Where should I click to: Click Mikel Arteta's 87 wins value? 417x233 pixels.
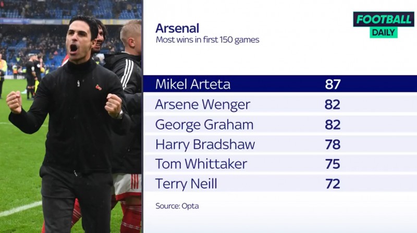[333, 84]
